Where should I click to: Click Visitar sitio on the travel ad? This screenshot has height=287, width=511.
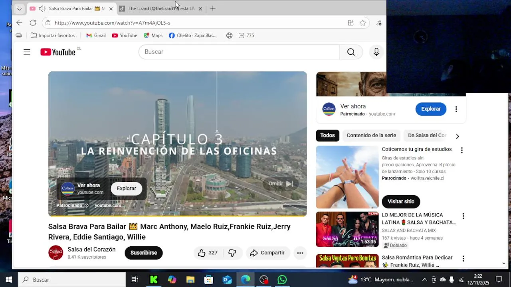click(401, 201)
